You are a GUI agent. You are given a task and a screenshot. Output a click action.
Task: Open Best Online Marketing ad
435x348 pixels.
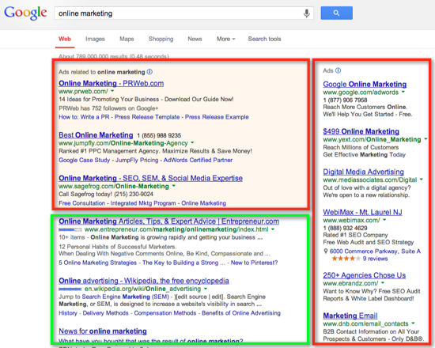pos(96,135)
